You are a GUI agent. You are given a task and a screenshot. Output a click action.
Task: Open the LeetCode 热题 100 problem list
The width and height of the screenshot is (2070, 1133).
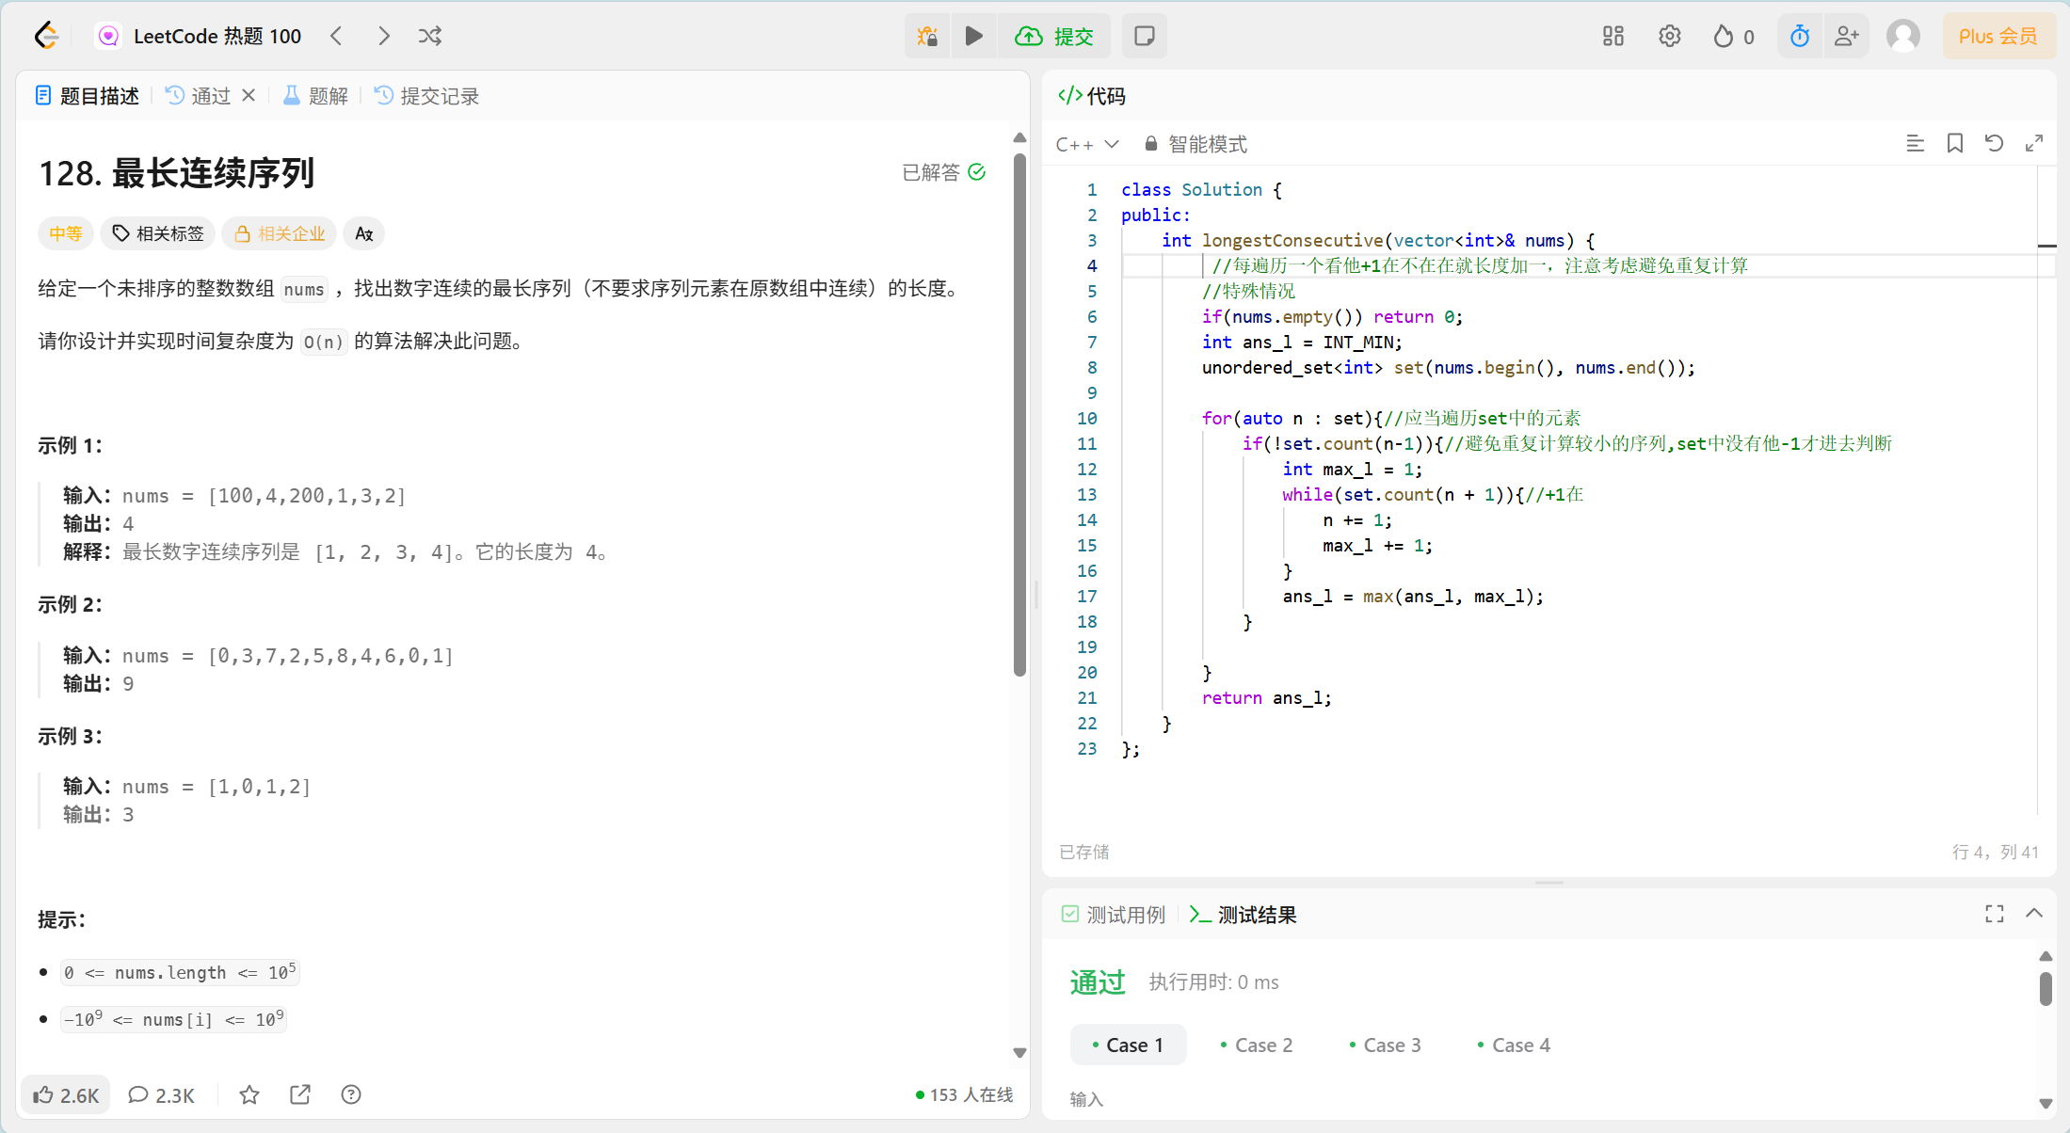pyautogui.click(x=199, y=36)
